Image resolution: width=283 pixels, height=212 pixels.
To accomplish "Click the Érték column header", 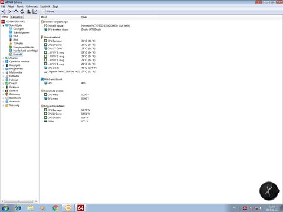I will click(120, 17).
